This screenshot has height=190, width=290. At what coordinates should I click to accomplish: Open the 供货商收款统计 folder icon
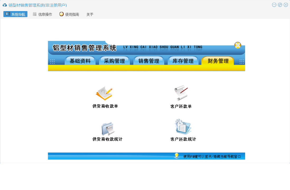pyautogui.click(x=108, y=129)
